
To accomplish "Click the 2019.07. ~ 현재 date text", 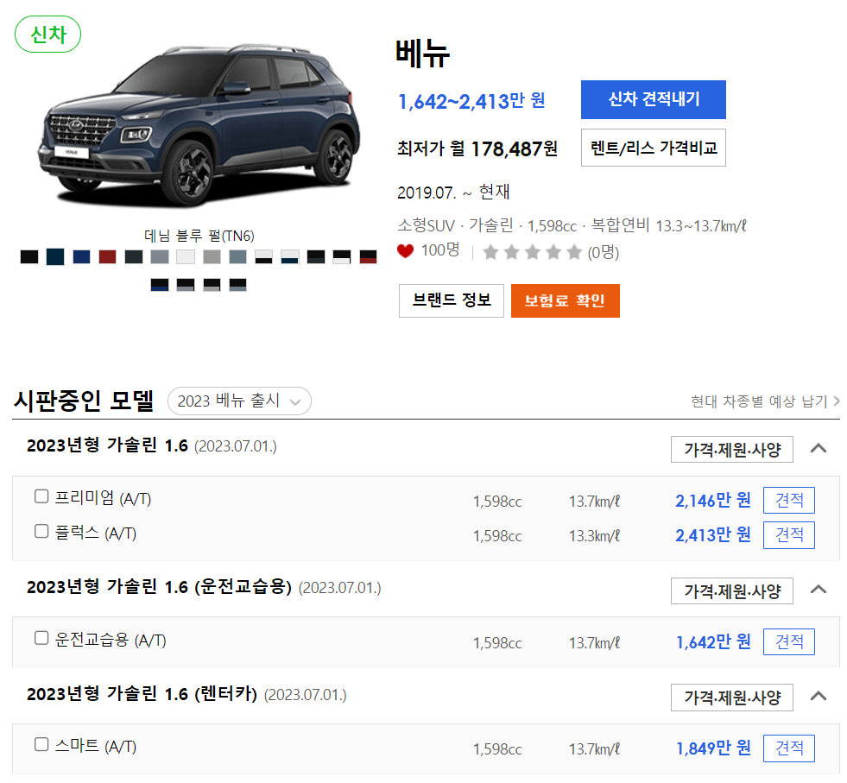I will [453, 193].
